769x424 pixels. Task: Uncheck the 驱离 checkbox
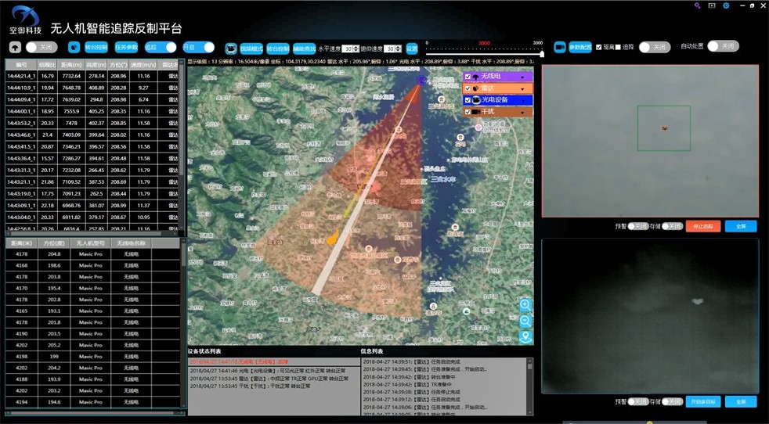coord(598,47)
